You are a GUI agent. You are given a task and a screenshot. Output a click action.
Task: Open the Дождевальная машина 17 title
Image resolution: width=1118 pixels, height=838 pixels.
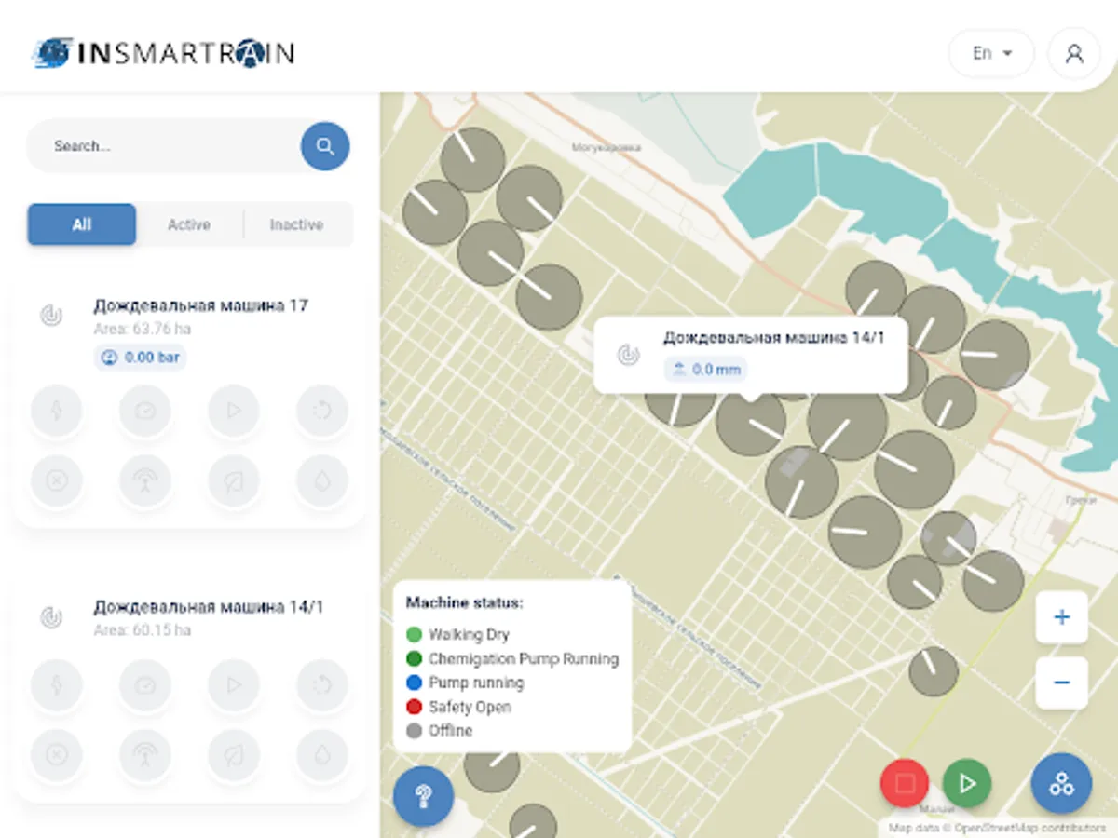[200, 305]
